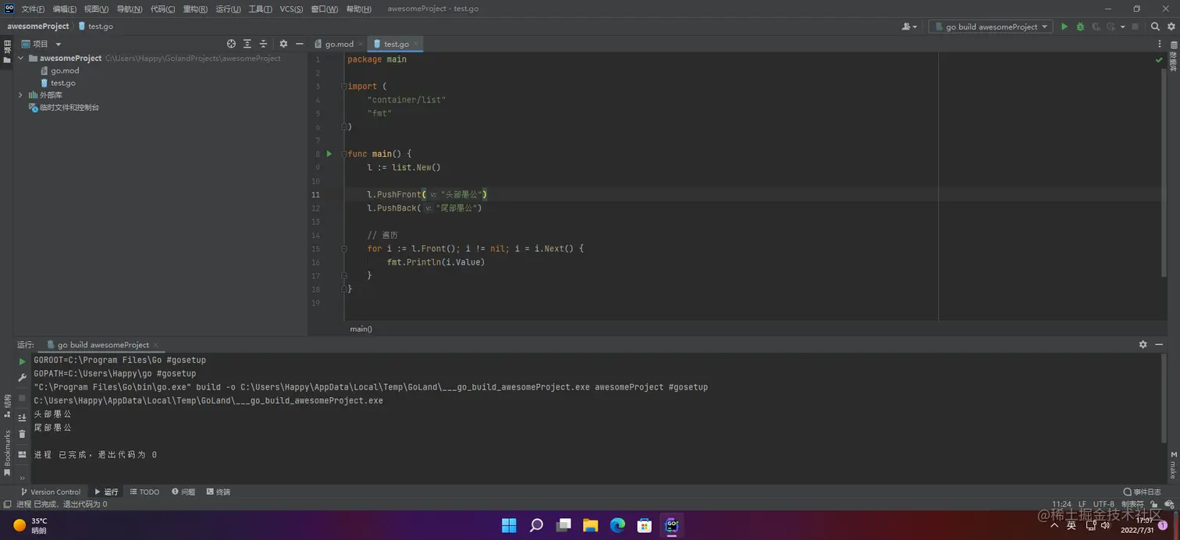The width and height of the screenshot is (1180, 540).
Task: Click the run gutter arrow beside func main
Action: (x=329, y=154)
